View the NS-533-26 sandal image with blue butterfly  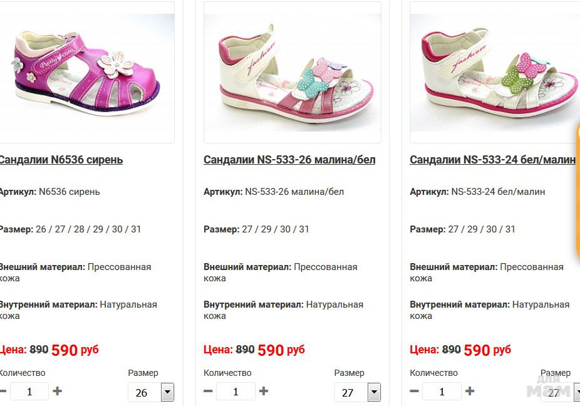click(x=293, y=72)
